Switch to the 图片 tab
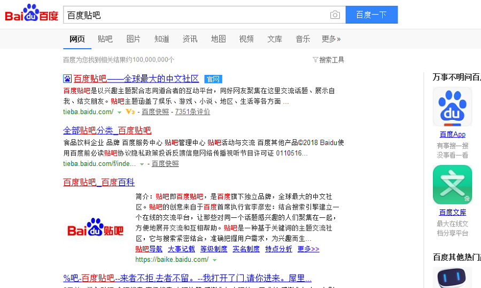 pos(134,39)
